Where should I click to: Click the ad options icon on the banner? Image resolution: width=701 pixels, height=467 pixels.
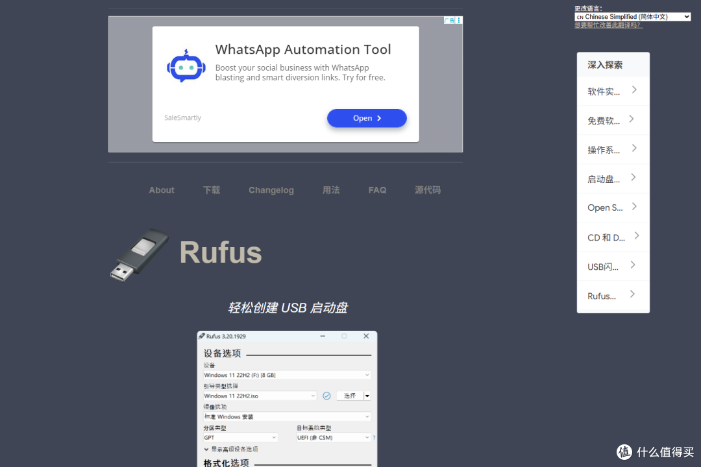pos(459,20)
